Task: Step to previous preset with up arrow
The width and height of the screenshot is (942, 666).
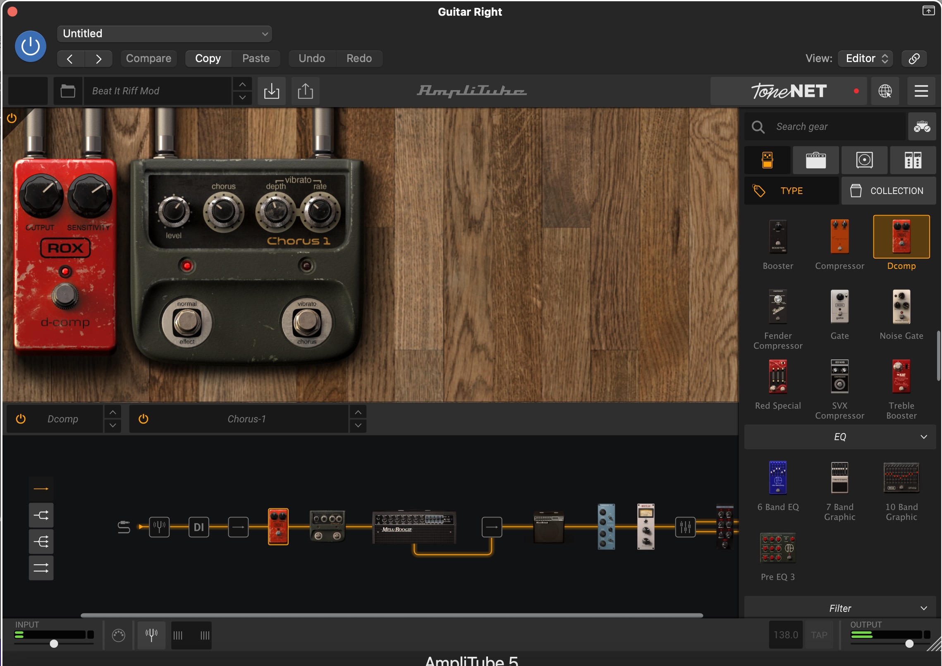Action: pos(242,84)
